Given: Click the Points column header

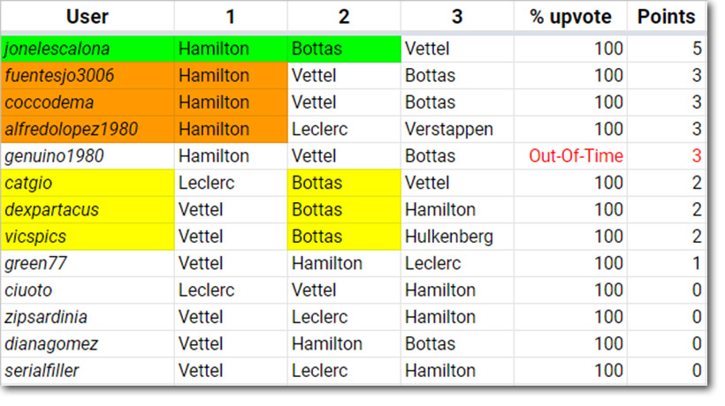Looking at the screenshot, I should click(666, 16).
